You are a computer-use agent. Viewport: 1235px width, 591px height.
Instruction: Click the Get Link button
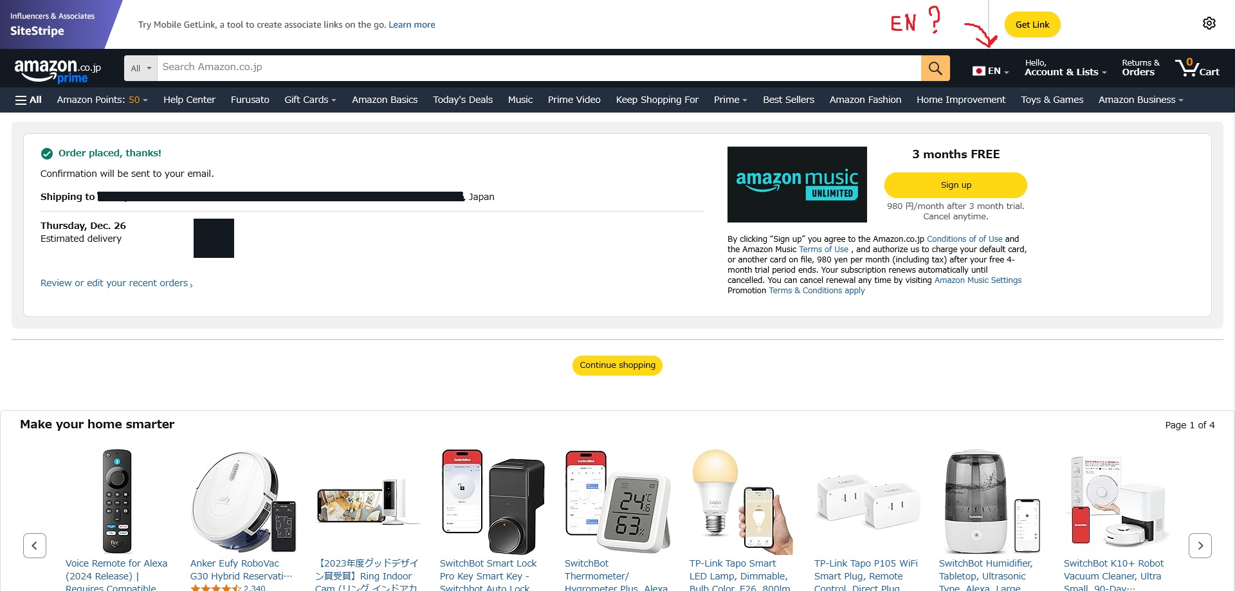pos(1032,24)
